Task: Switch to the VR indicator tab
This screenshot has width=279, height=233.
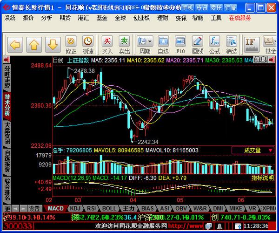Action: coord(252,208)
